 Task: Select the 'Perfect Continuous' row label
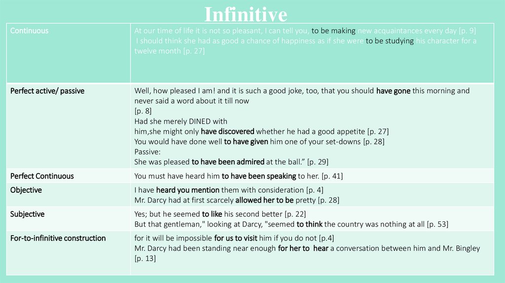point(42,176)
